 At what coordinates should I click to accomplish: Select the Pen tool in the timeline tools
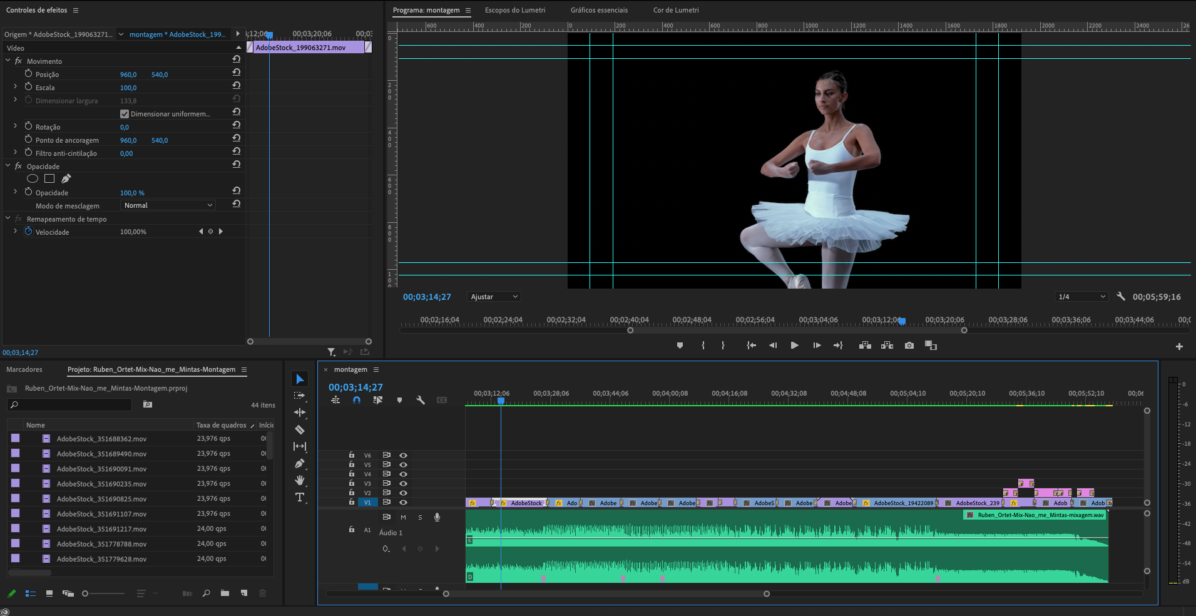[x=300, y=463]
